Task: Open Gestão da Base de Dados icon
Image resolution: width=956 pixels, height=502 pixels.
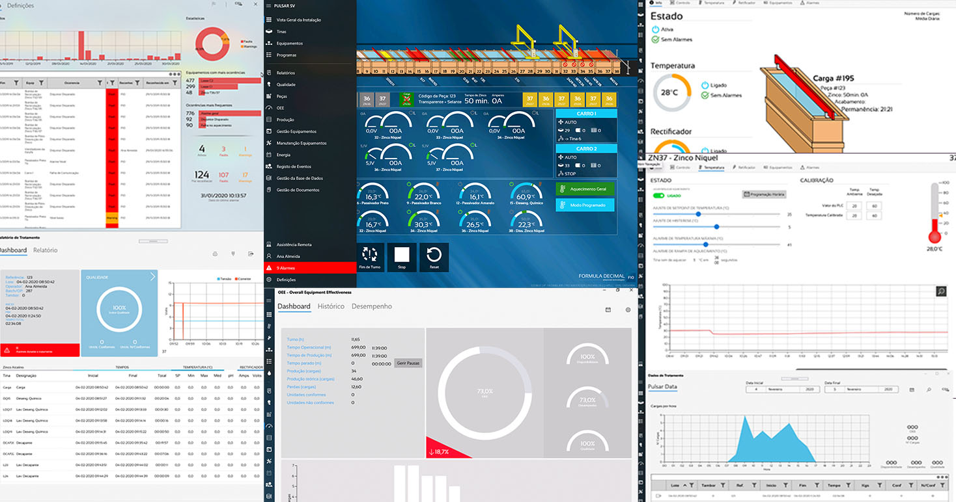Action: point(269,178)
